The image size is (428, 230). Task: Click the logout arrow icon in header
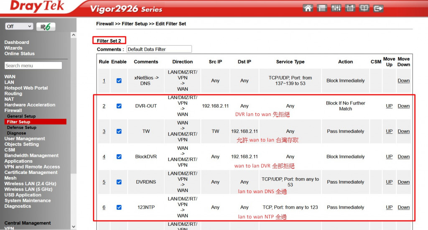[378, 8]
